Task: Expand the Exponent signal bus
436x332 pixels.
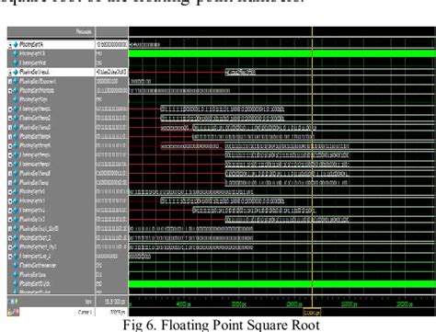Action: tap(10, 82)
